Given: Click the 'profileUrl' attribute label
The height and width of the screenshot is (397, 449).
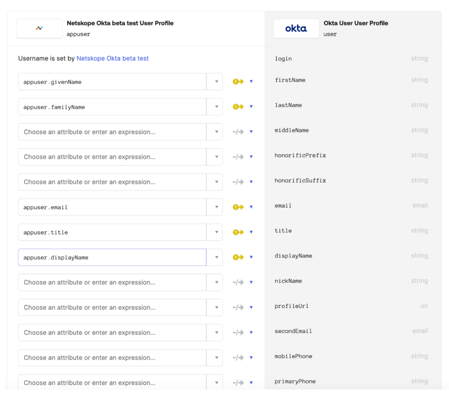Looking at the screenshot, I should (x=292, y=306).
